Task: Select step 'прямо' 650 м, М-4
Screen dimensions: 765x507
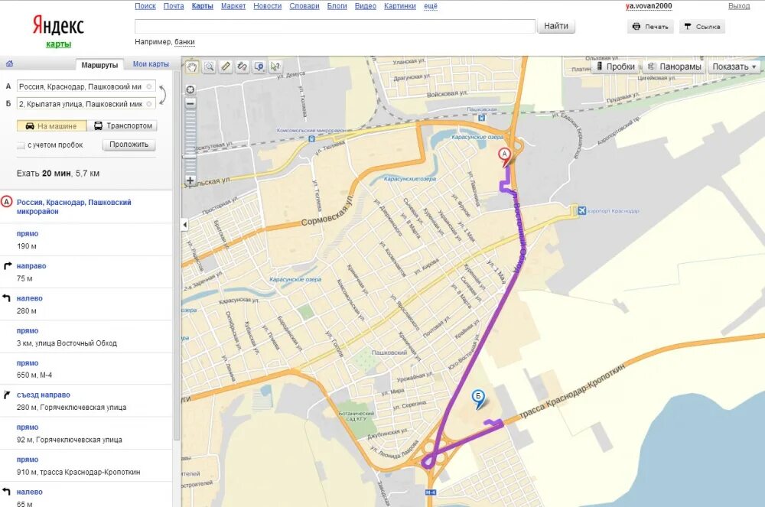Action: pyautogui.click(x=86, y=369)
